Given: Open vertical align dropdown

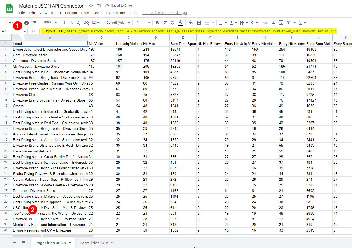Looking at the screenshot, I should pyautogui.click(x=233, y=23).
